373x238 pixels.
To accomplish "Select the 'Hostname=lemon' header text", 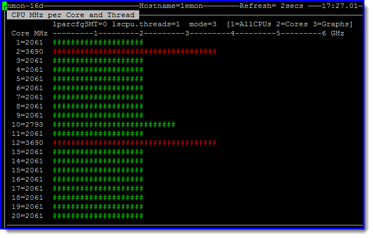I will pos(171,6).
